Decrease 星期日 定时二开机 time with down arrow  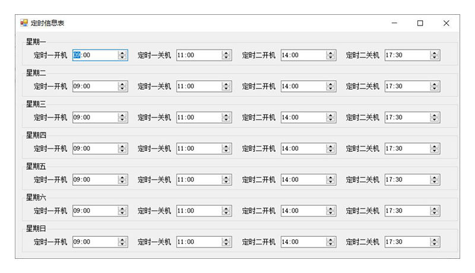click(331, 245)
